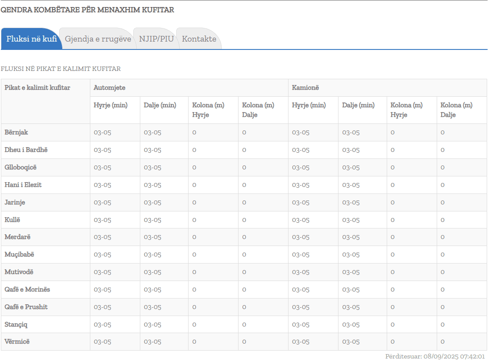Click the Qafë e Morinës row name
The image size is (488, 362).
27,289
